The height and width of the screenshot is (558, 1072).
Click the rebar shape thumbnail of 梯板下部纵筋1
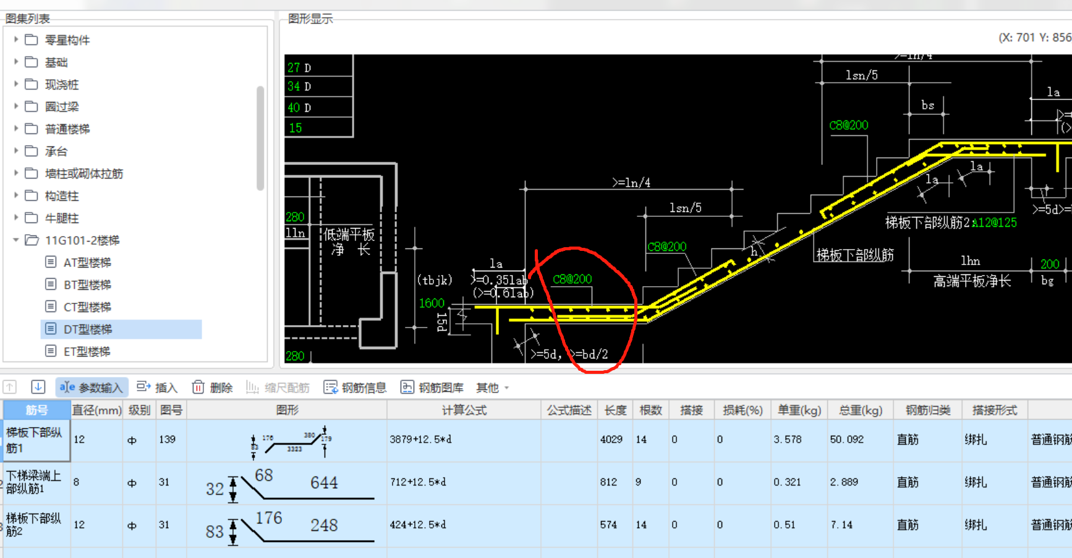291,444
